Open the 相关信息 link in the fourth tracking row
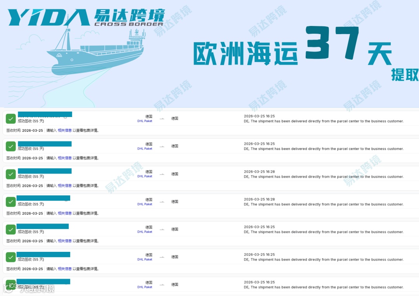Viewport: 419px width, 296px height. [65, 213]
